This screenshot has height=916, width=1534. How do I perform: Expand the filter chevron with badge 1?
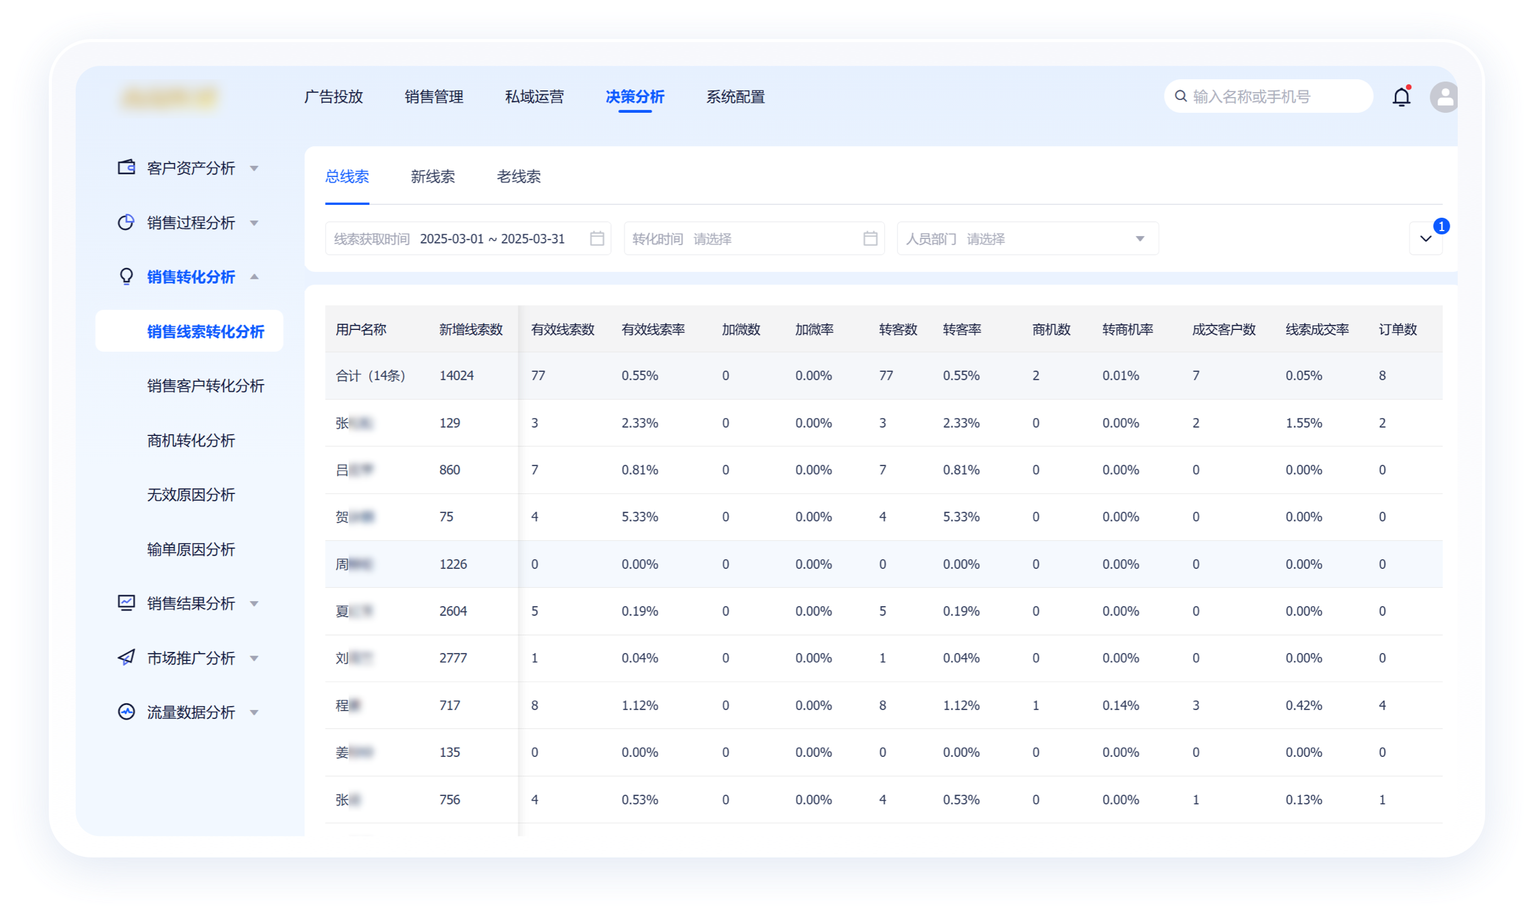[x=1426, y=238]
